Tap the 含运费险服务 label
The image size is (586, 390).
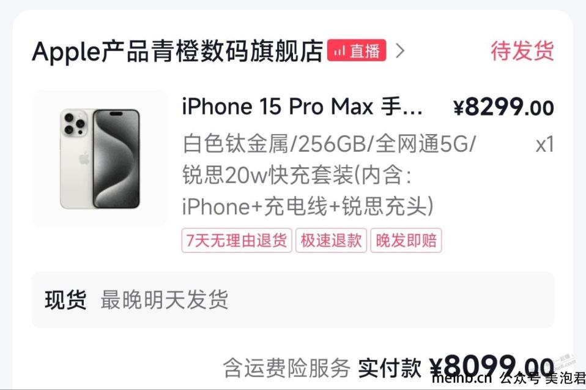(x=287, y=368)
